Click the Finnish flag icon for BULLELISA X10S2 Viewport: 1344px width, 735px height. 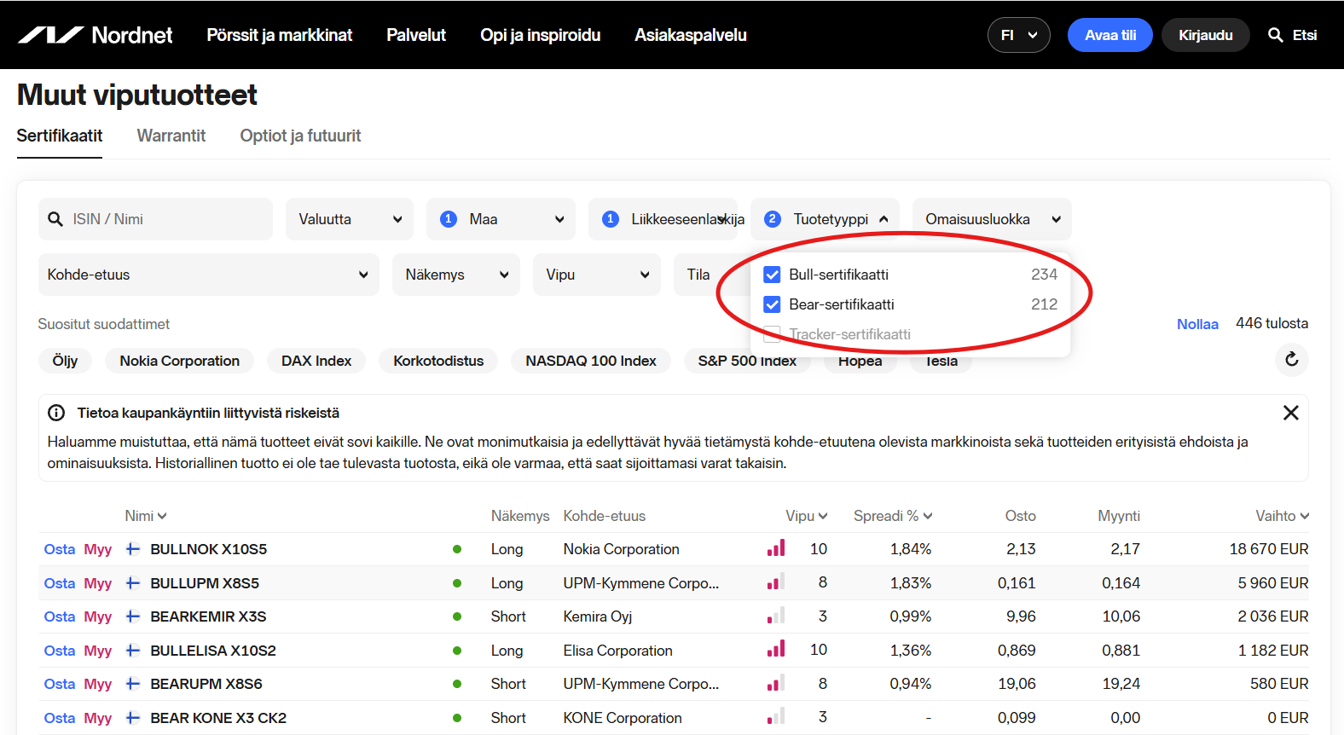[133, 651]
